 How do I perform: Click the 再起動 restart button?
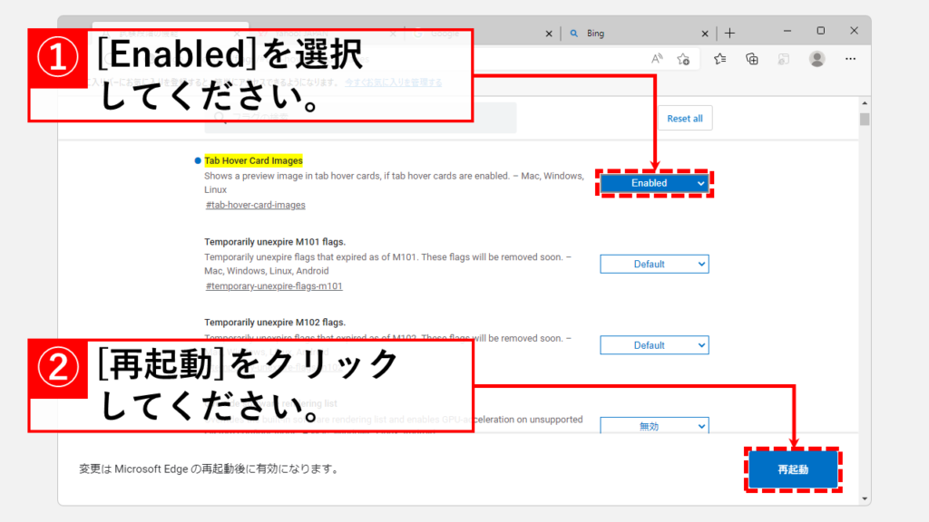pos(793,469)
